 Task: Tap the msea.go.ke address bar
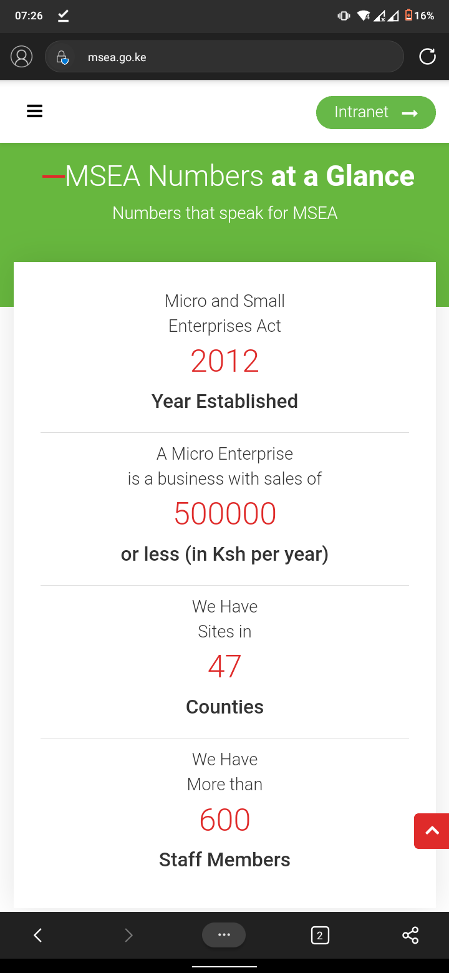click(224, 57)
